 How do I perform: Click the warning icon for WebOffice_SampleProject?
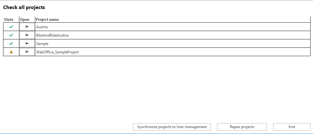[x=11, y=52]
